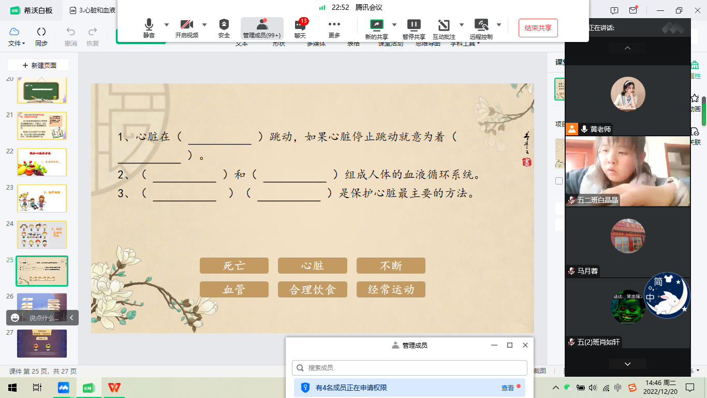Image resolution: width=707 pixels, height=398 pixels.
Task: Click the 经常运动 answer tile
Action: (x=391, y=290)
